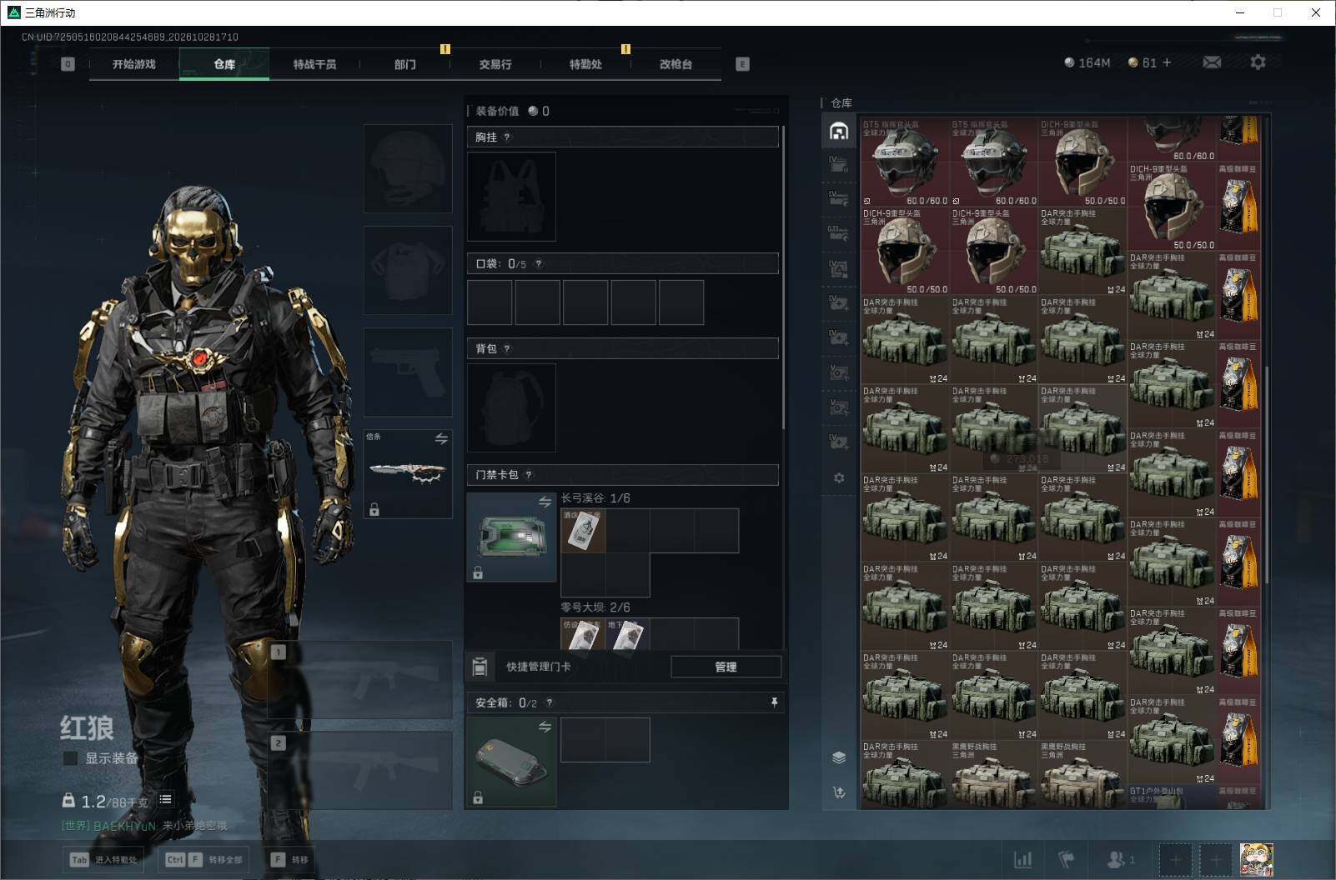Click first empty squad invite plus slot

pos(1175,859)
